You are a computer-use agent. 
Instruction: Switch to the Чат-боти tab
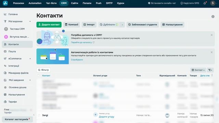pos(51,3)
